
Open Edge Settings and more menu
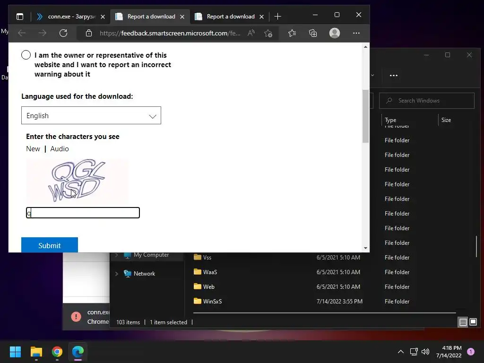pos(356,33)
